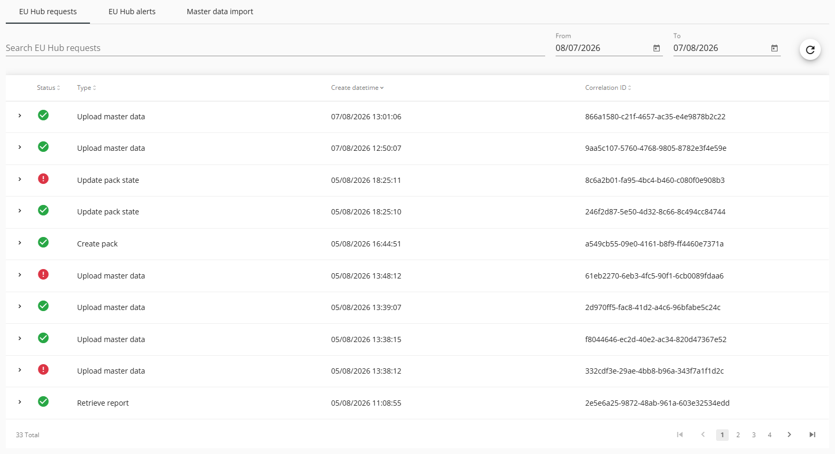Go to page 2 of results
This screenshot has height=454, width=835.
(738, 435)
